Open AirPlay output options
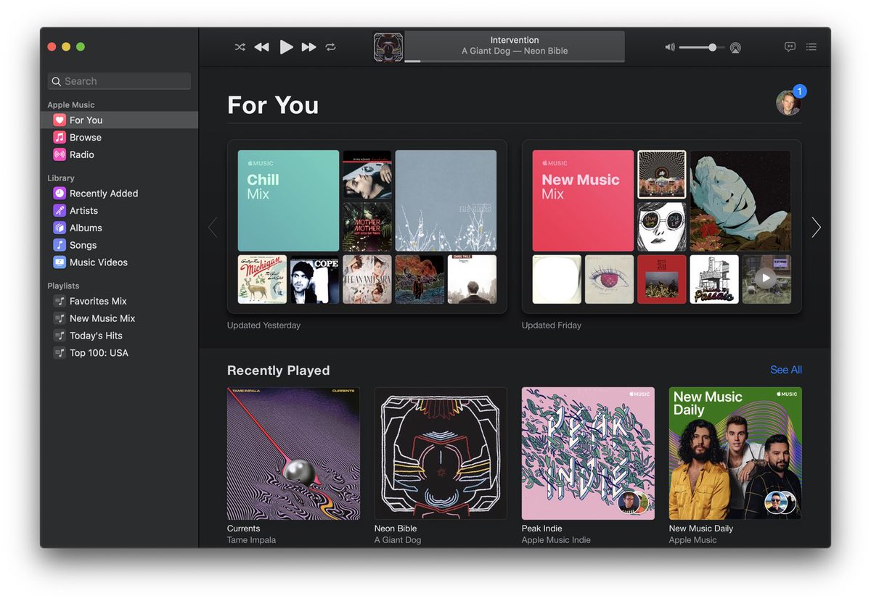Viewport: 871px width, 601px height. 735,48
